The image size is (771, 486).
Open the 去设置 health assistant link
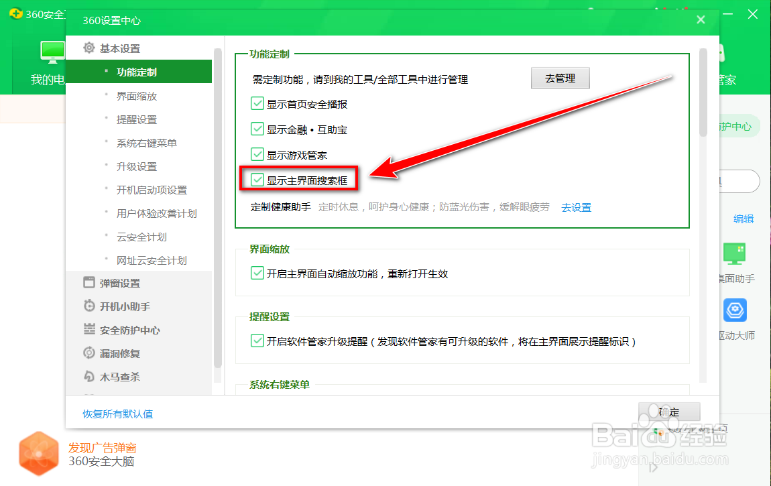577,207
